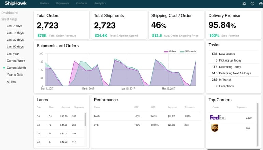Click the OTP column header in Performance
263x150 pixels.
(x=136, y=107)
